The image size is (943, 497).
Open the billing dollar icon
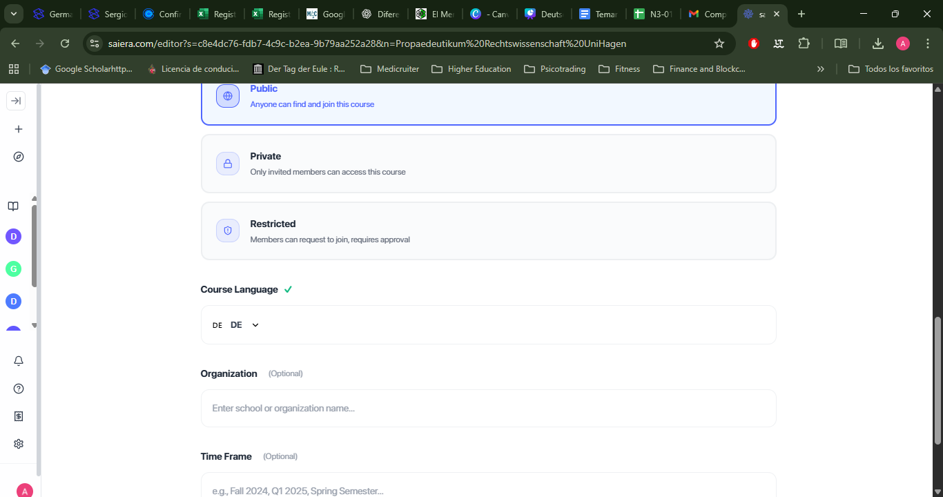coord(19,416)
